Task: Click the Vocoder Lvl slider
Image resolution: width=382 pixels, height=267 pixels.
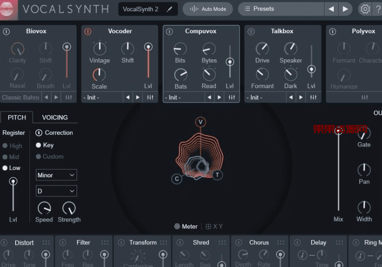Action: [x=148, y=61]
